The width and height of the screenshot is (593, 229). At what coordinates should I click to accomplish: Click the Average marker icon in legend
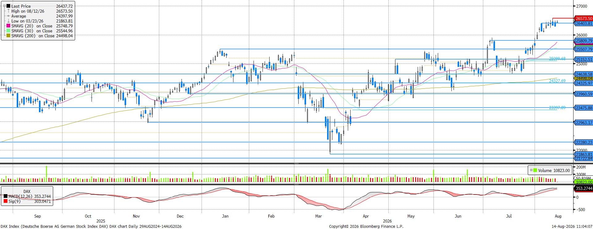[x=9, y=16]
